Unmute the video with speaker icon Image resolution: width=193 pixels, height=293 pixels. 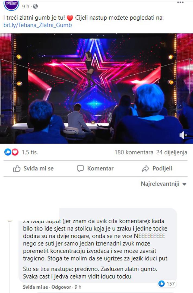tap(183, 135)
